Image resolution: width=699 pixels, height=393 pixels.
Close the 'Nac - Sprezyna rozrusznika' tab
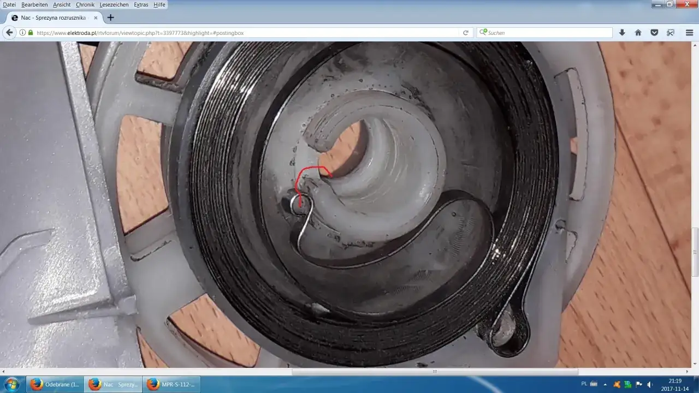(96, 17)
